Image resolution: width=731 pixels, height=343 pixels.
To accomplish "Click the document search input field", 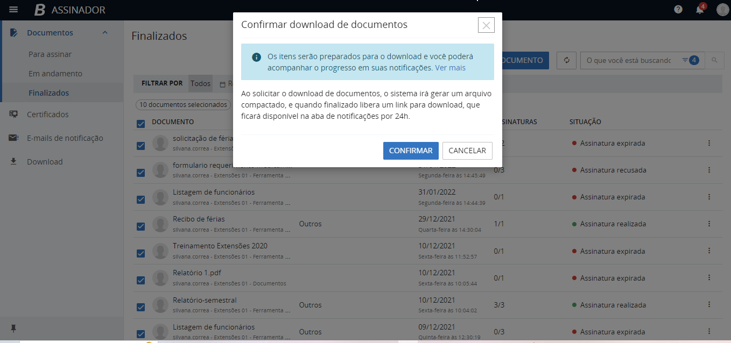I will [x=629, y=60].
